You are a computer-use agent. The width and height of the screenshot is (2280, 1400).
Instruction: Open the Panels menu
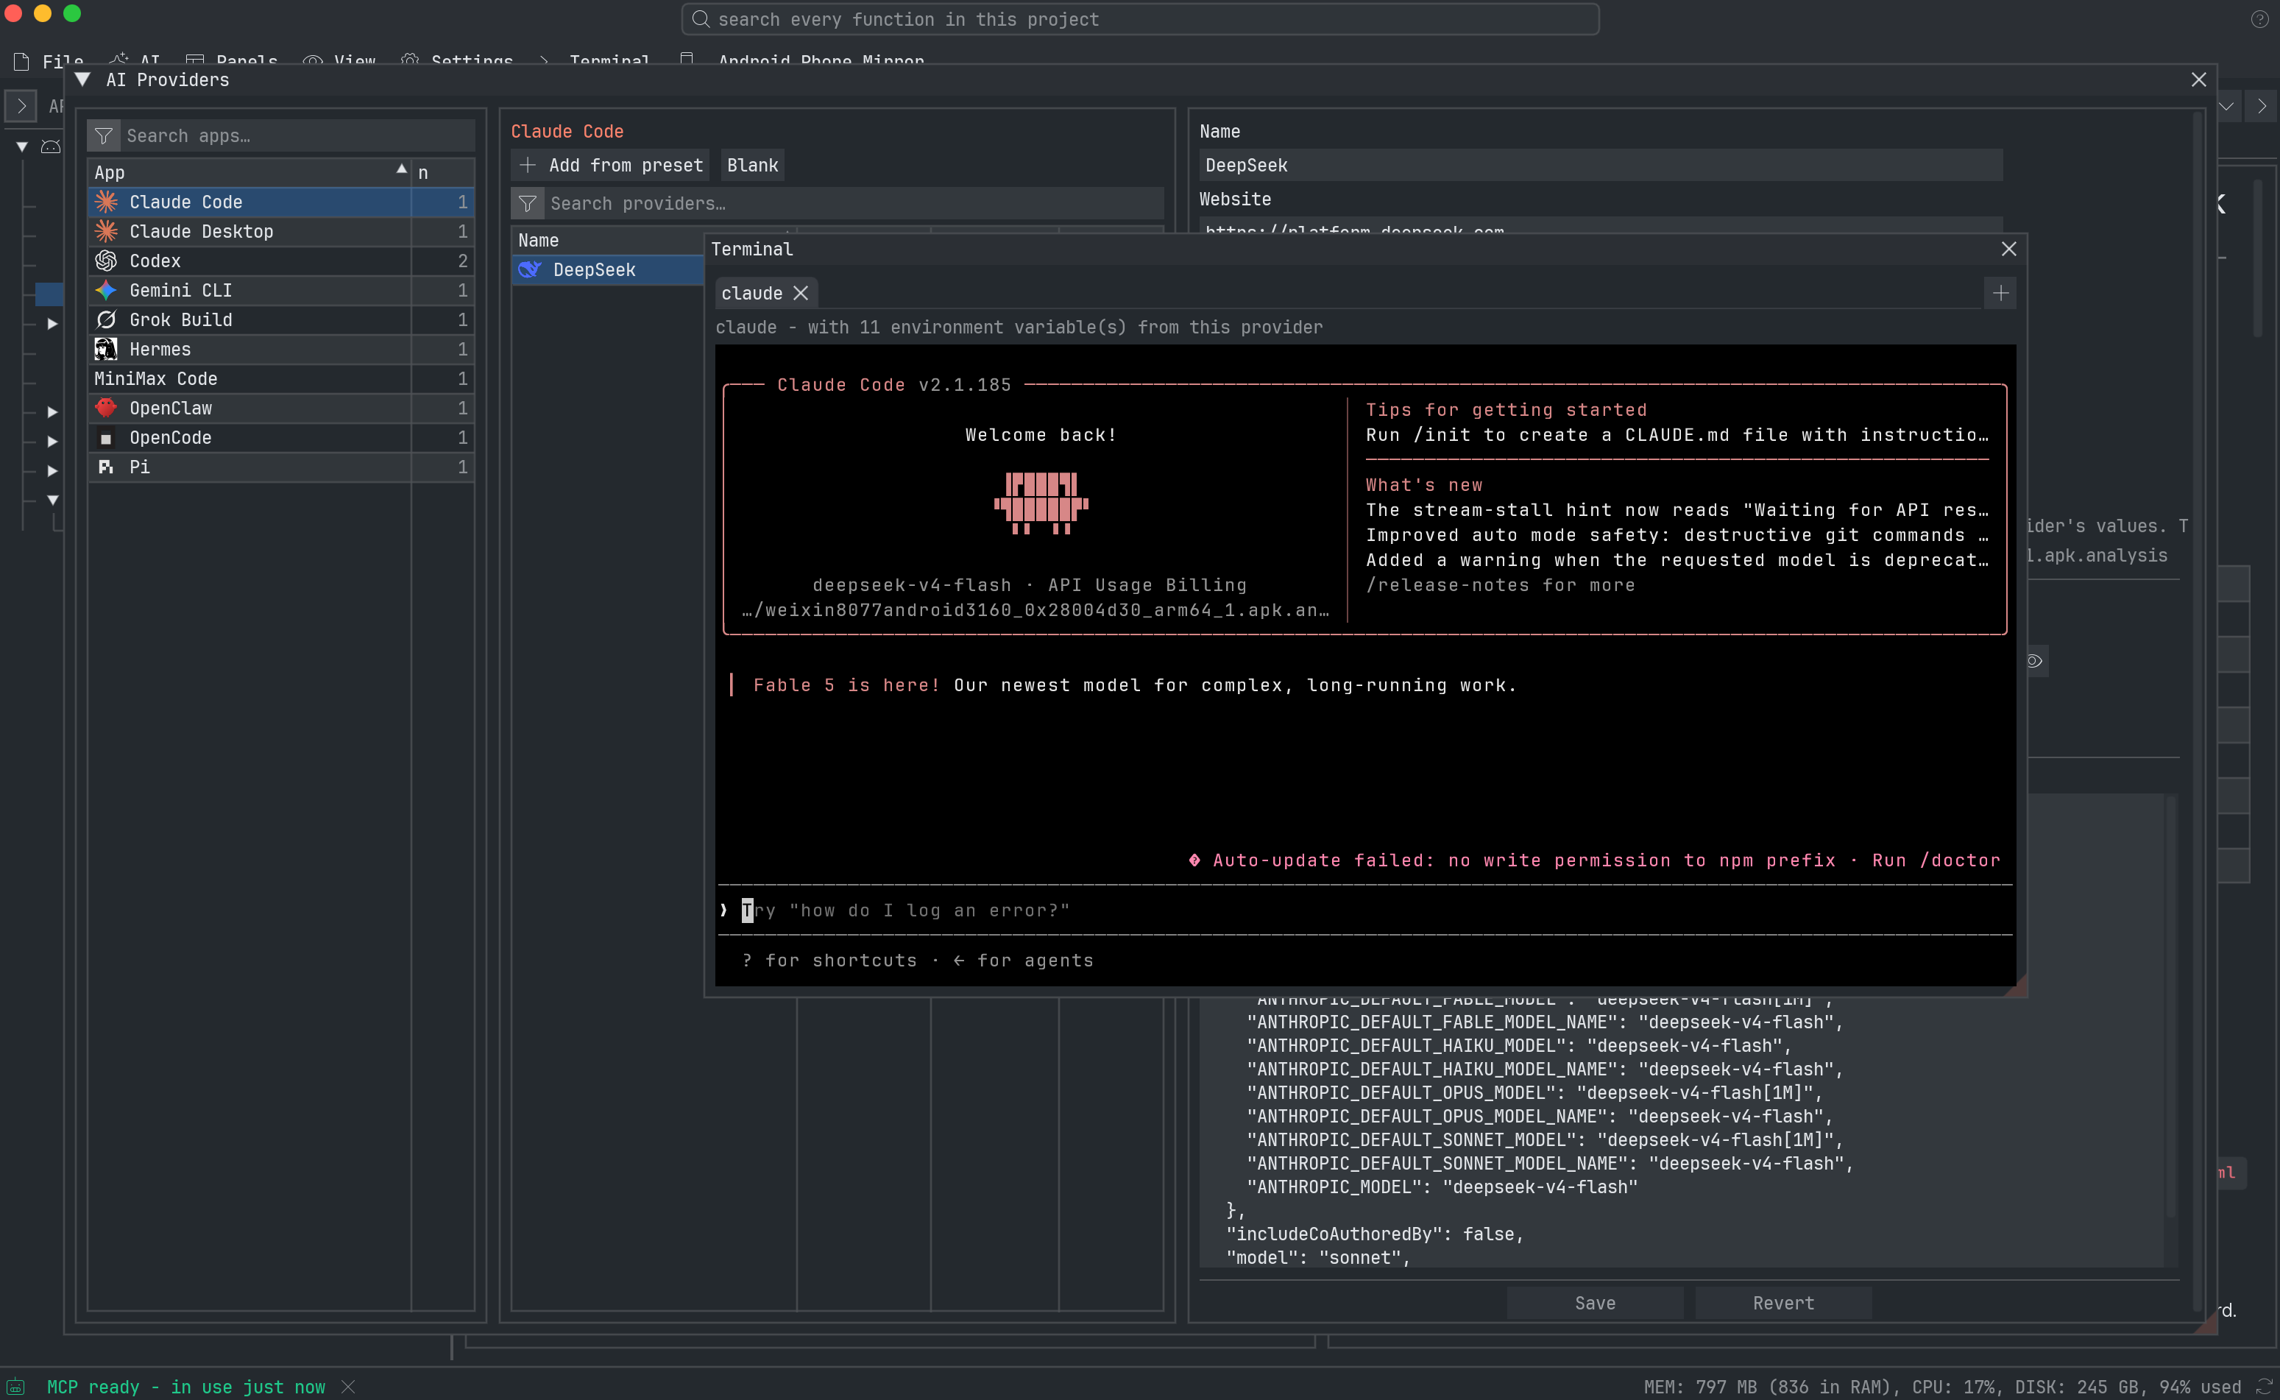click(231, 61)
